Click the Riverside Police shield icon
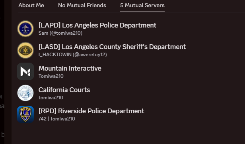 tap(25, 114)
